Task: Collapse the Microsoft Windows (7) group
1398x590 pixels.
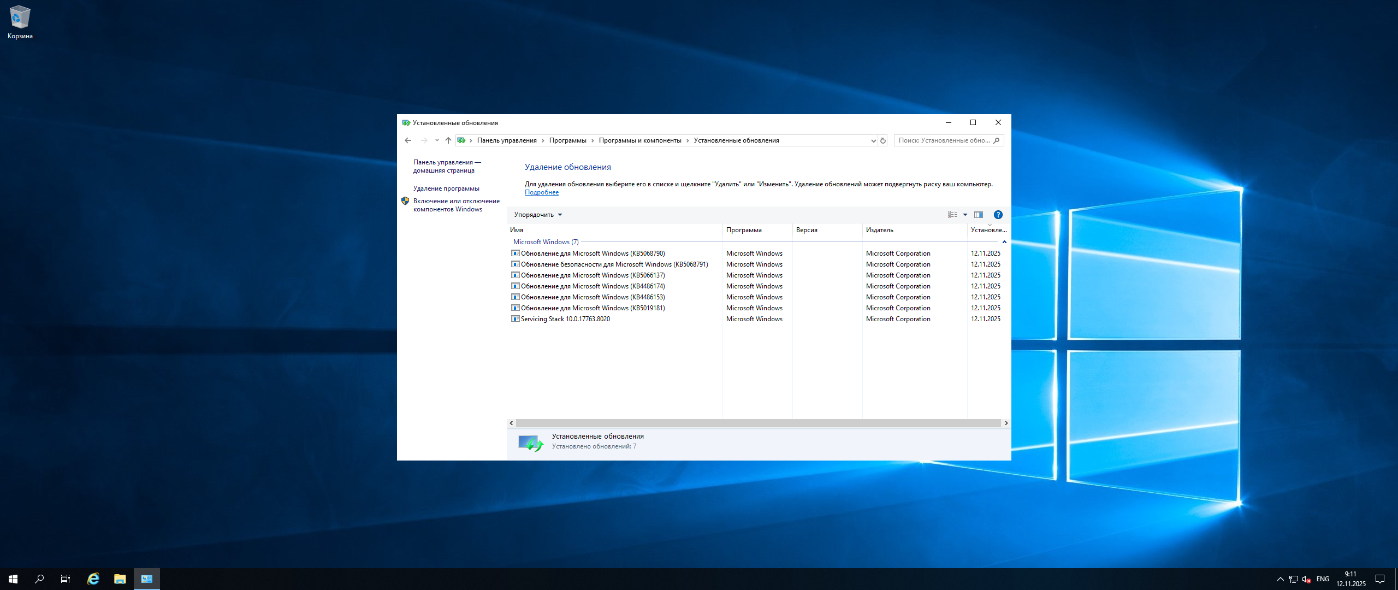Action: point(1004,242)
